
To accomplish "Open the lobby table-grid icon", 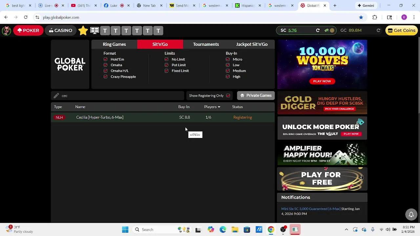I will pos(95,30).
